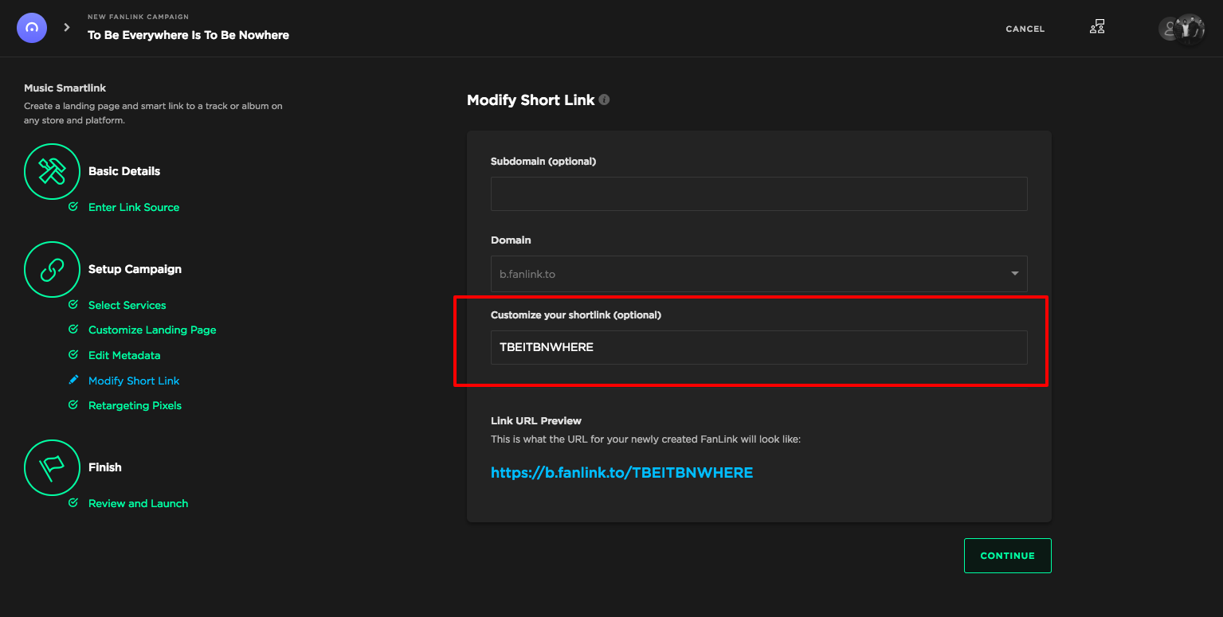Click the Finish section heading
This screenshot has width=1223, height=617.
tap(105, 467)
